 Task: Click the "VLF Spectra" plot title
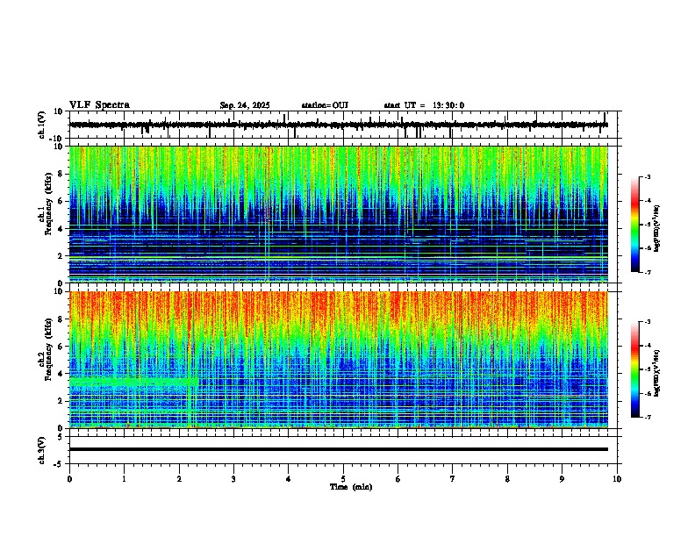[99, 105]
